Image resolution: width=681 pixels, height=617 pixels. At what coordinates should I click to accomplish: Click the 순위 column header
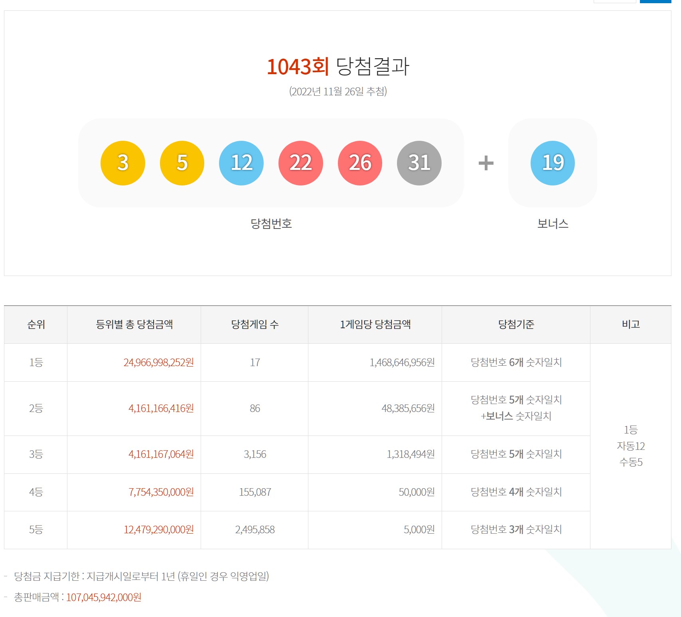pos(36,324)
